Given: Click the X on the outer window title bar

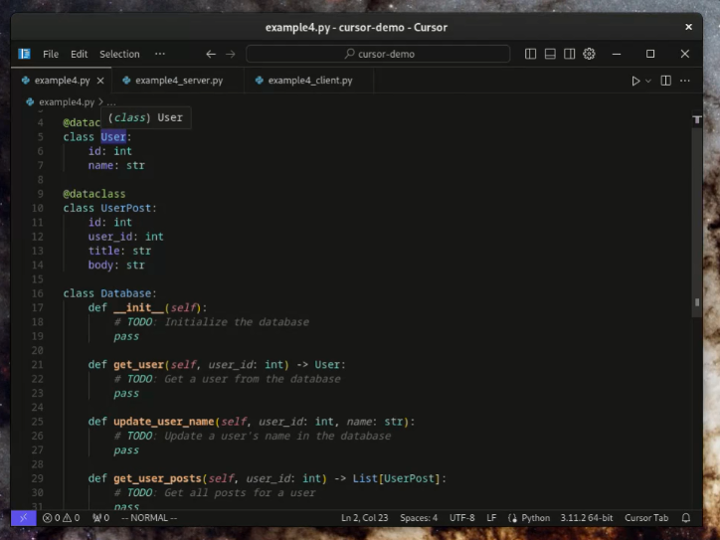Looking at the screenshot, I should pos(689,27).
